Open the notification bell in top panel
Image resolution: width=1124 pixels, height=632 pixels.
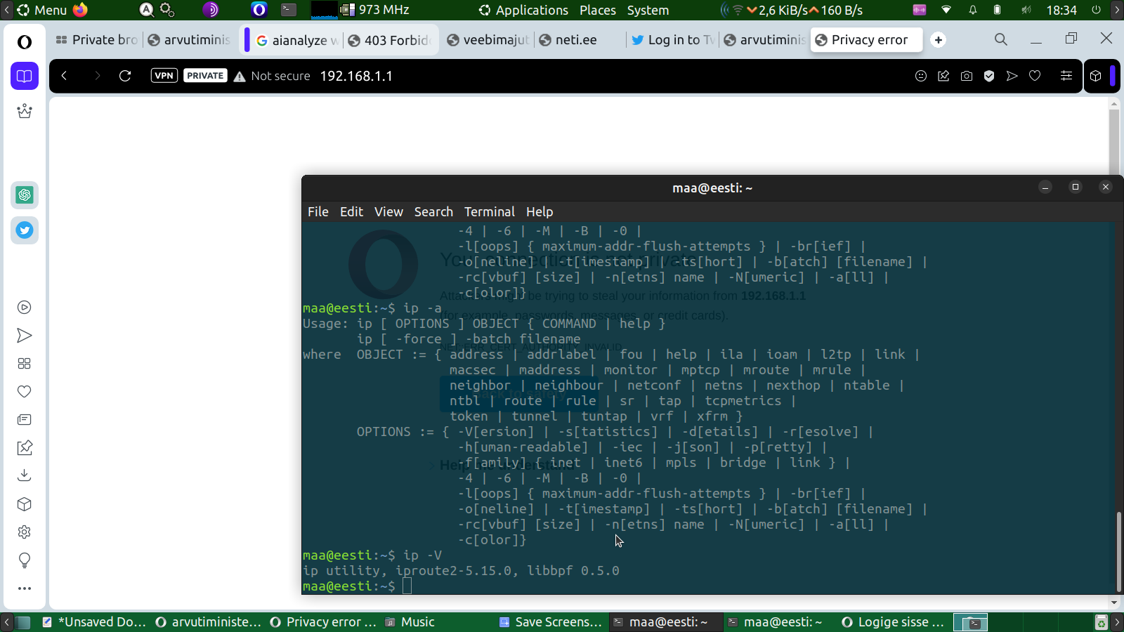tap(973, 10)
